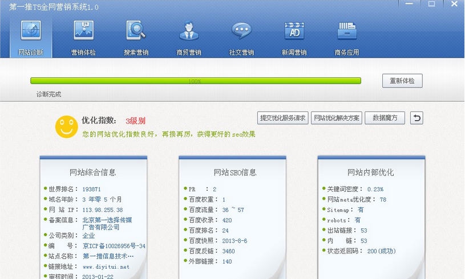Click the 网站meta优化度 value 78
The width and height of the screenshot is (465, 279).
coord(383,200)
